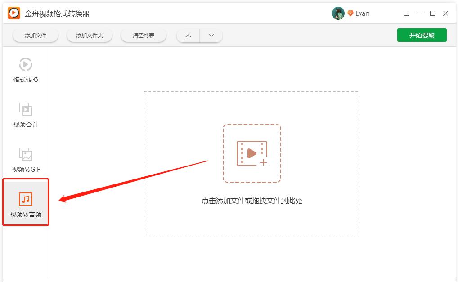Screen dimensions: 459x282
Task: Click the 点击添加文件 prompt text
Action: [251, 201]
